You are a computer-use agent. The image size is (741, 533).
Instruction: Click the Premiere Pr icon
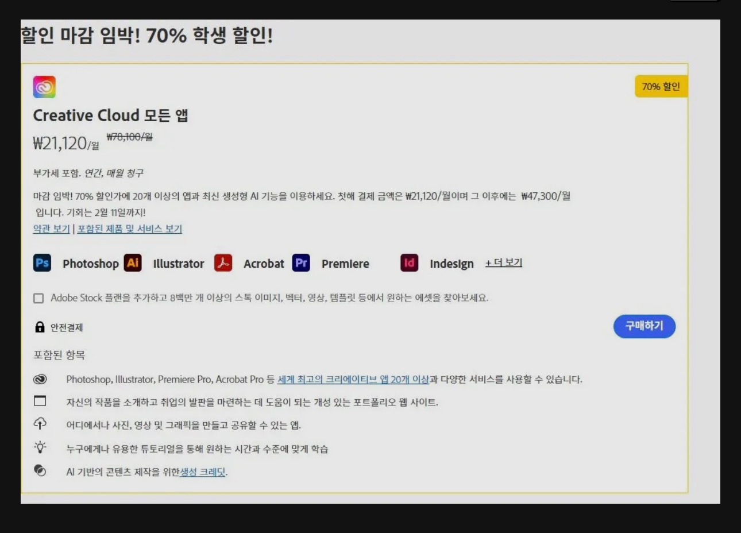tap(301, 262)
